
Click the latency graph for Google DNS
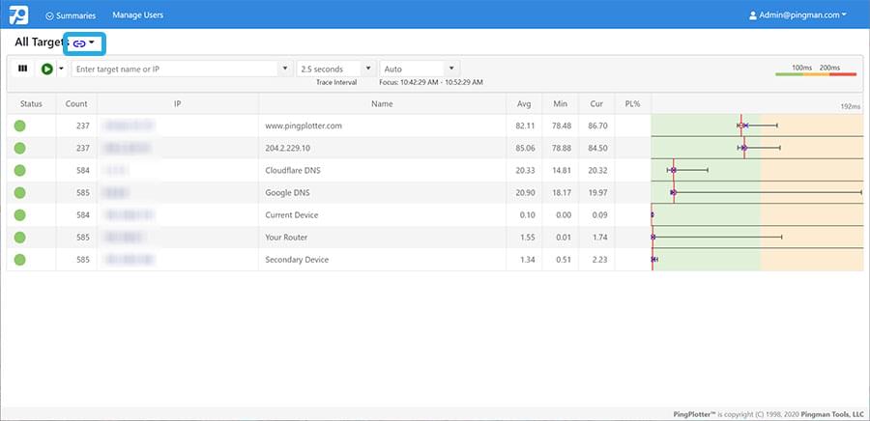pos(757,193)
